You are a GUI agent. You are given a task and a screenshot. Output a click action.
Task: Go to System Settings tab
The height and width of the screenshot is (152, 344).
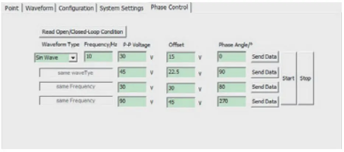(x=122, y=8)
